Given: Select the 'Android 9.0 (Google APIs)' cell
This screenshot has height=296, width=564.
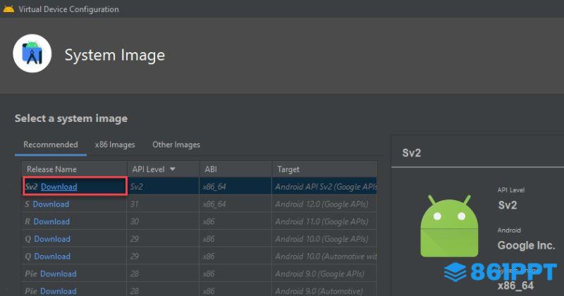Looking at the screenshot, I should pos(324,273).
